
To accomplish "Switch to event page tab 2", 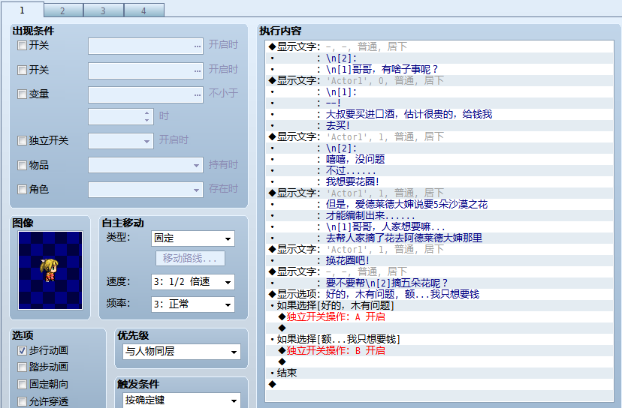I will 63,10.
